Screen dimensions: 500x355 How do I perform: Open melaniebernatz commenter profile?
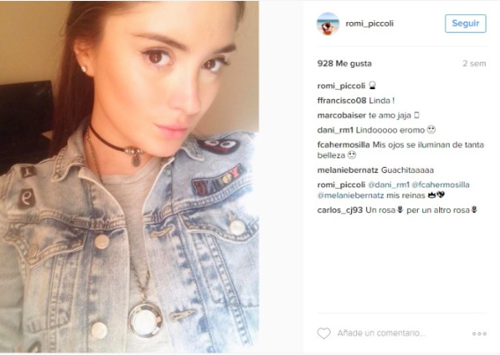[348, 170]
